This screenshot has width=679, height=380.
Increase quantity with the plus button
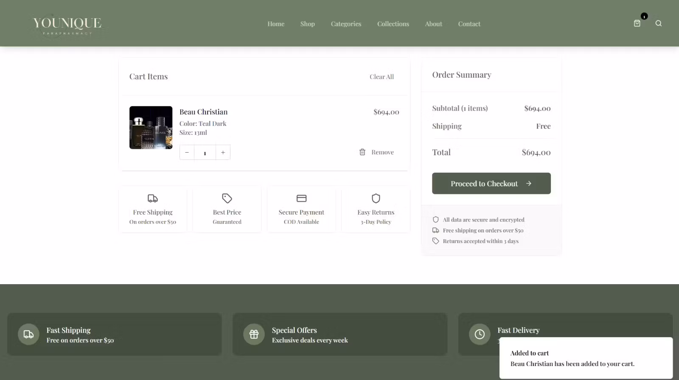(x=223, y=152)
